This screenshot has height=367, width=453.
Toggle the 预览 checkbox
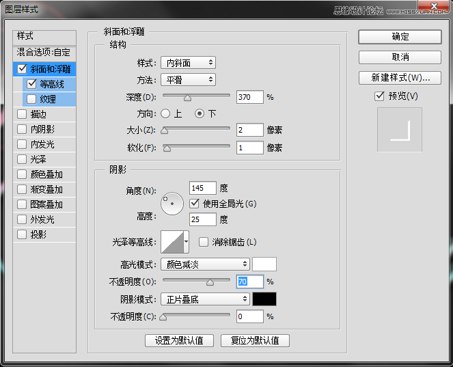[379, 96]
